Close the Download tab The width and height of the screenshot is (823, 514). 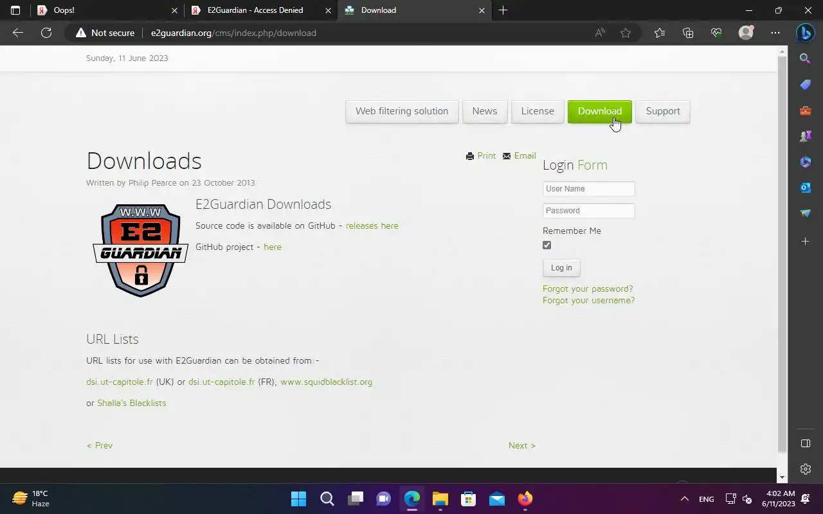pyautogui.click(x=482, y=10)
